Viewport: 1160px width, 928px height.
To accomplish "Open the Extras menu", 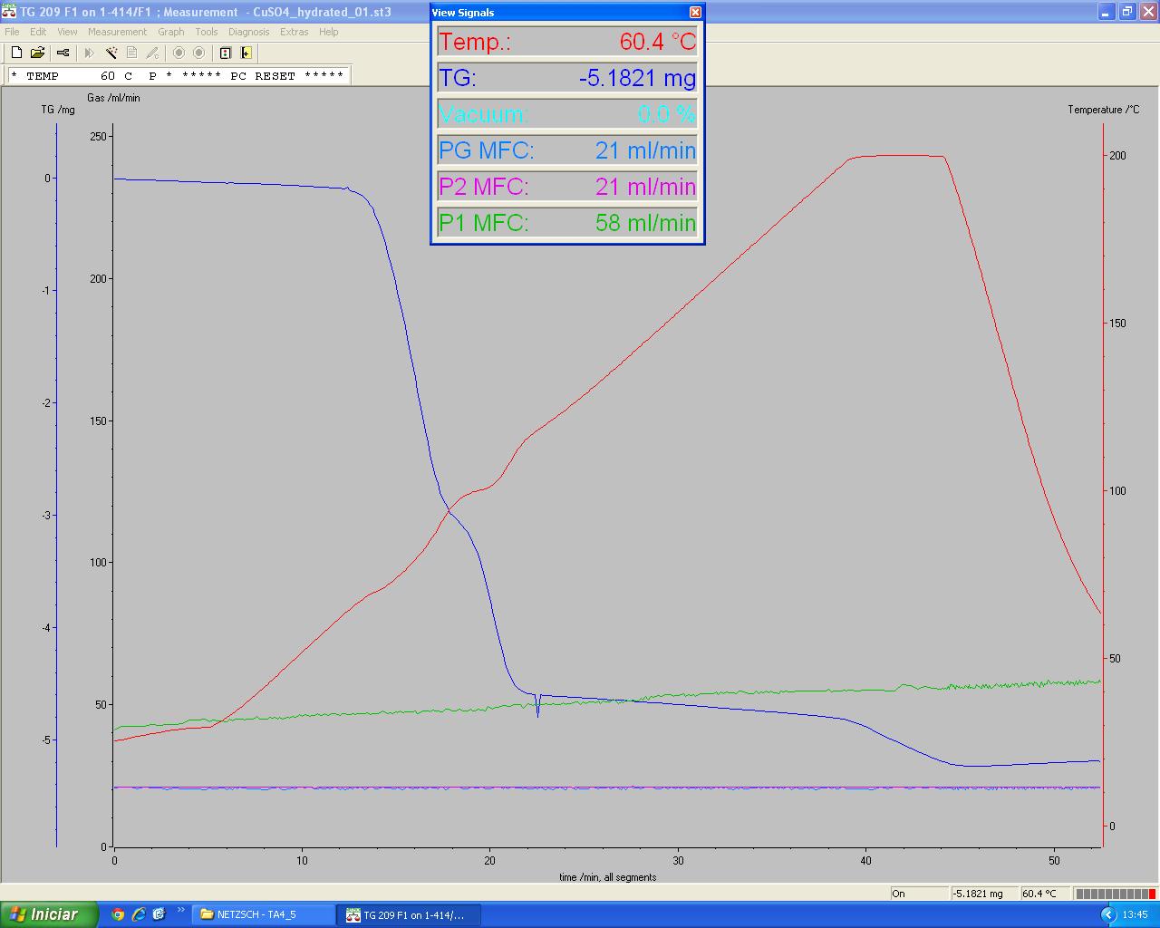I will [x=294, y=32].
